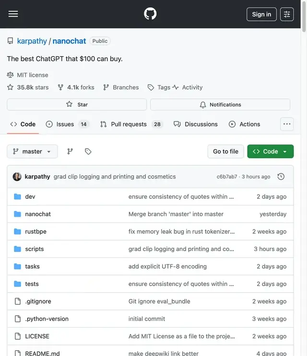
Task: Click the Discussions speech bubble icon
Action: pos(177,124)
